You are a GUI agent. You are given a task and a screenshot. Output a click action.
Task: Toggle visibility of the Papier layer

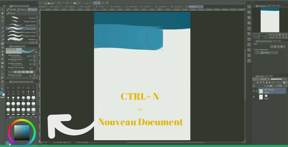[254, 97]
